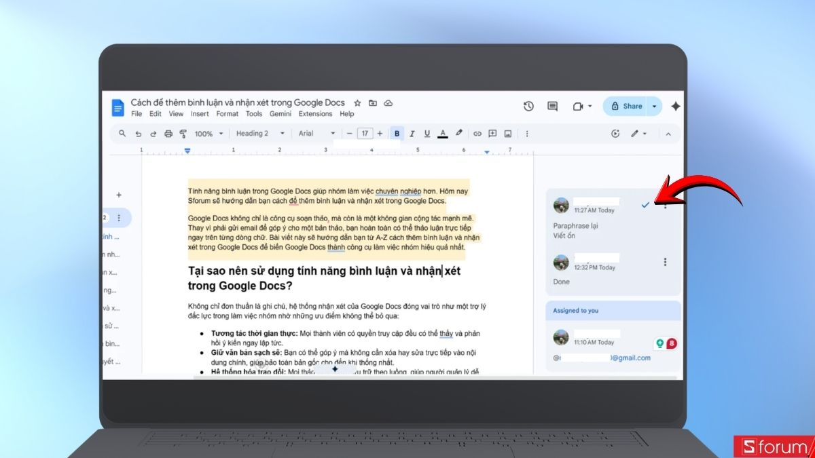This screenshot has width=815, height=458.
Task: Select the paint format roller tool
Action: pos(183,134)
